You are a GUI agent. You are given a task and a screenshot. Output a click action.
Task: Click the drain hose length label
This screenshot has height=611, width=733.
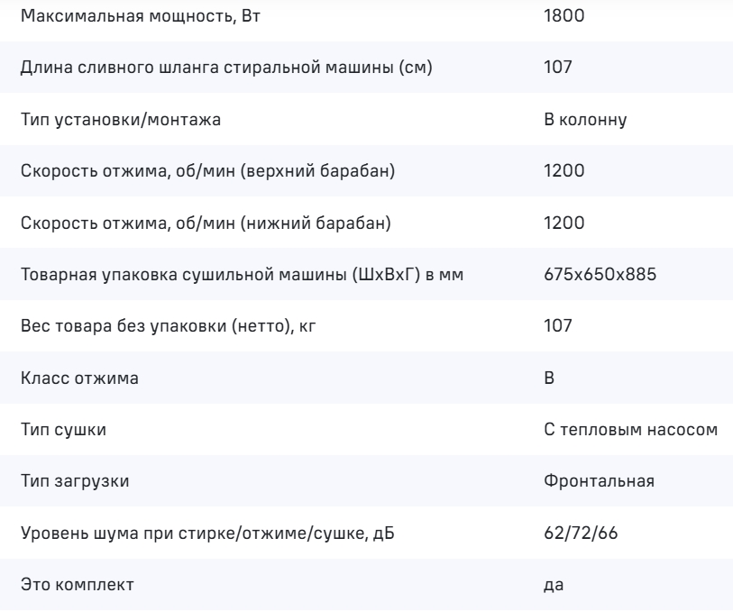pyautogui.click(x=226, y=68)
